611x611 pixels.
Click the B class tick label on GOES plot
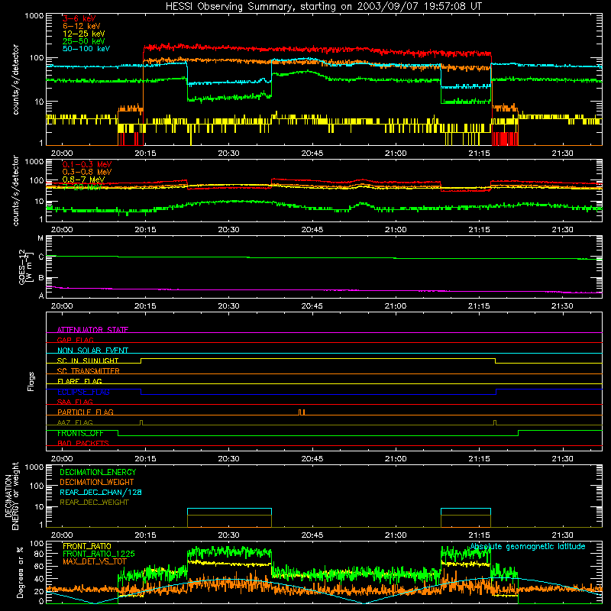41,278
